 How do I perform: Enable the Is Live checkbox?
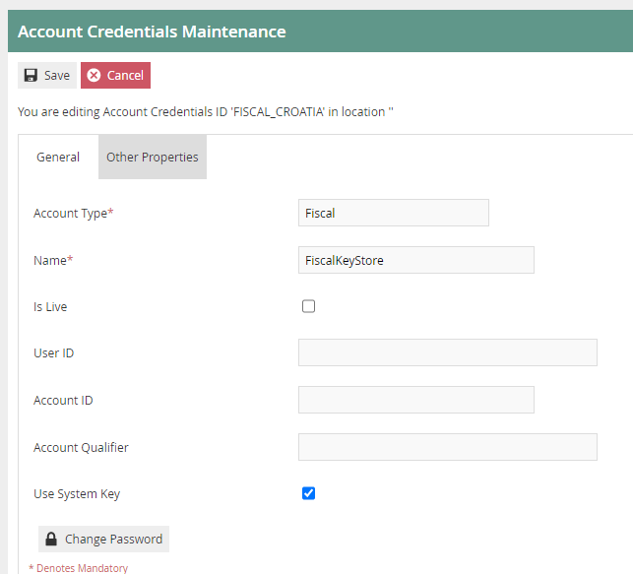pyautogui.click(x=308, y=306)
